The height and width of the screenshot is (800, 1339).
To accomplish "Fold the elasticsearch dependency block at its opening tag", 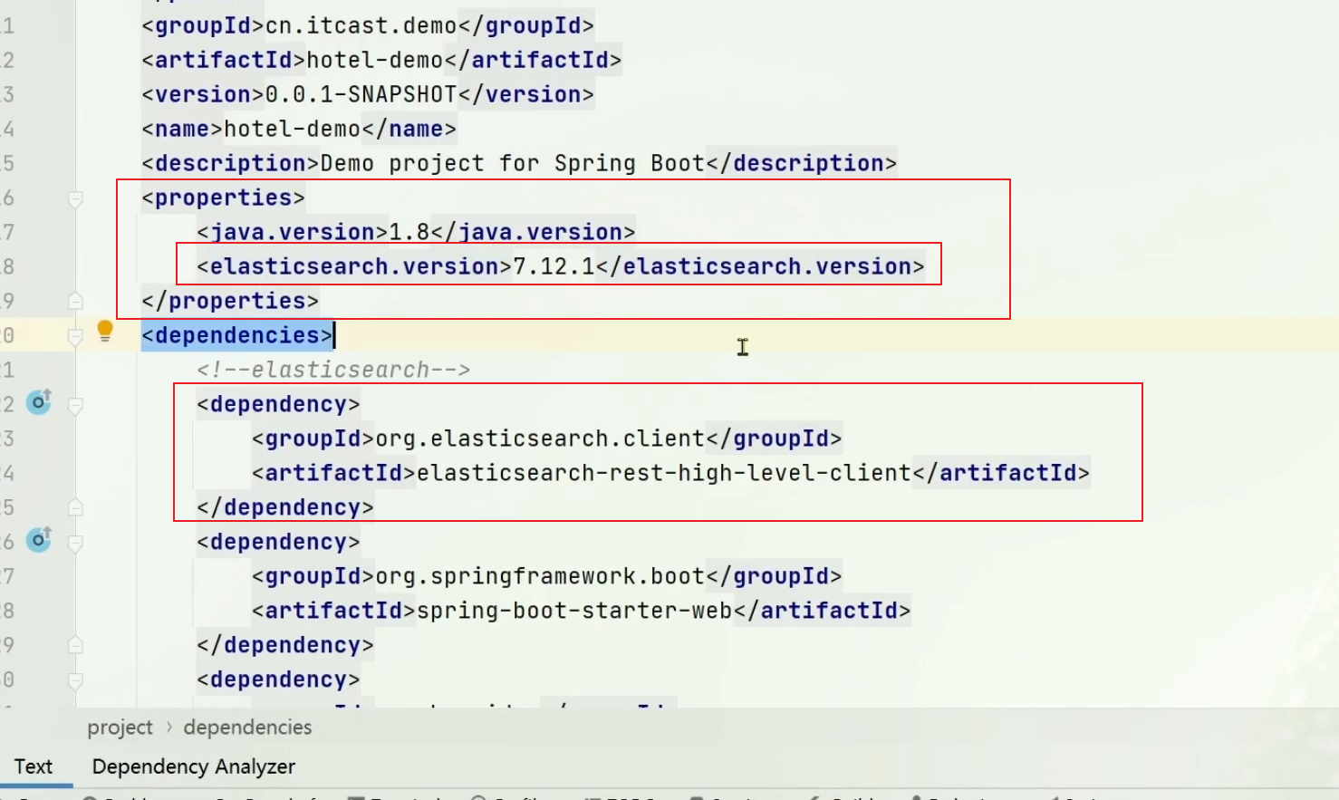I will click(76, 405).
